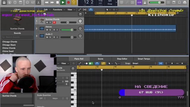Open the Media Browser button
190x107 pixels.
185,2
